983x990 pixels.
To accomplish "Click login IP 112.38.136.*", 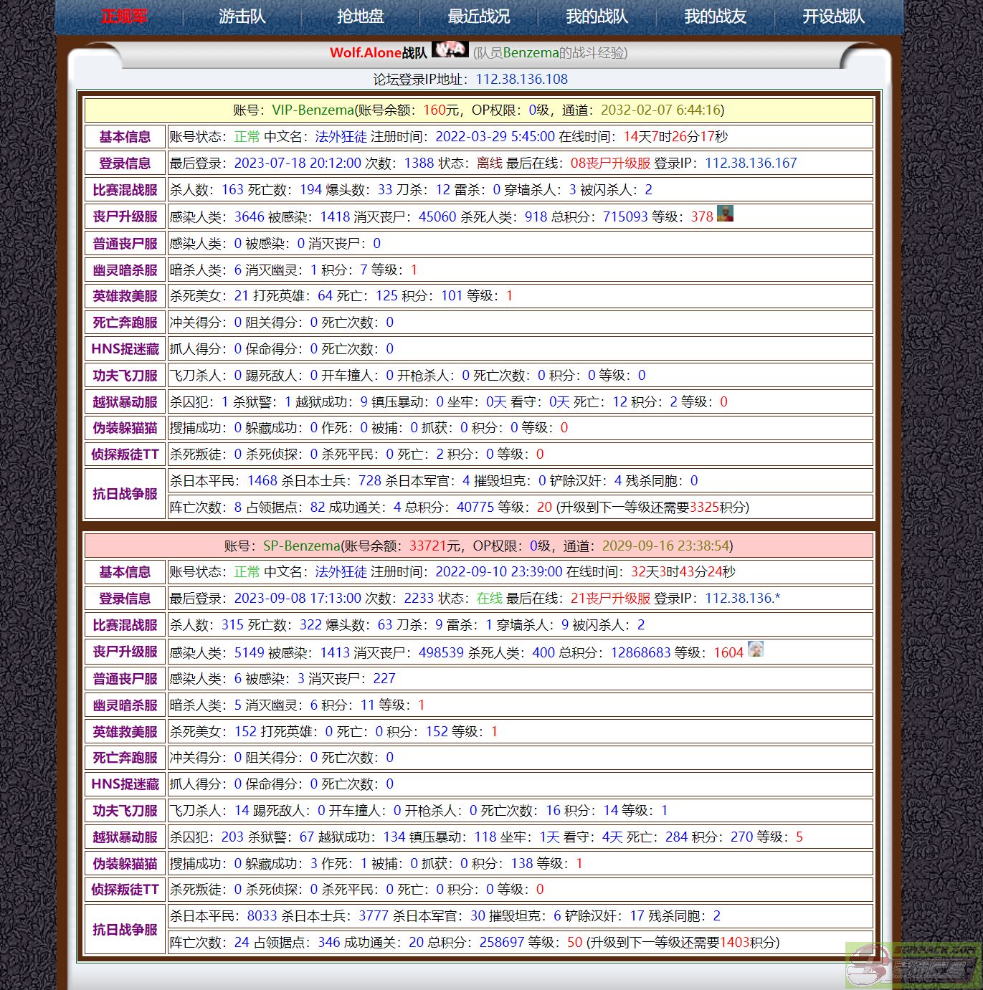I will pos(742,598).
